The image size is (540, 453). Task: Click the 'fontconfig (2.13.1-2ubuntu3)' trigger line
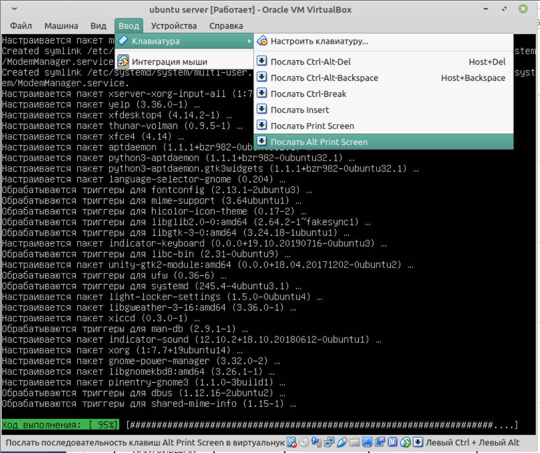(157, 190)
